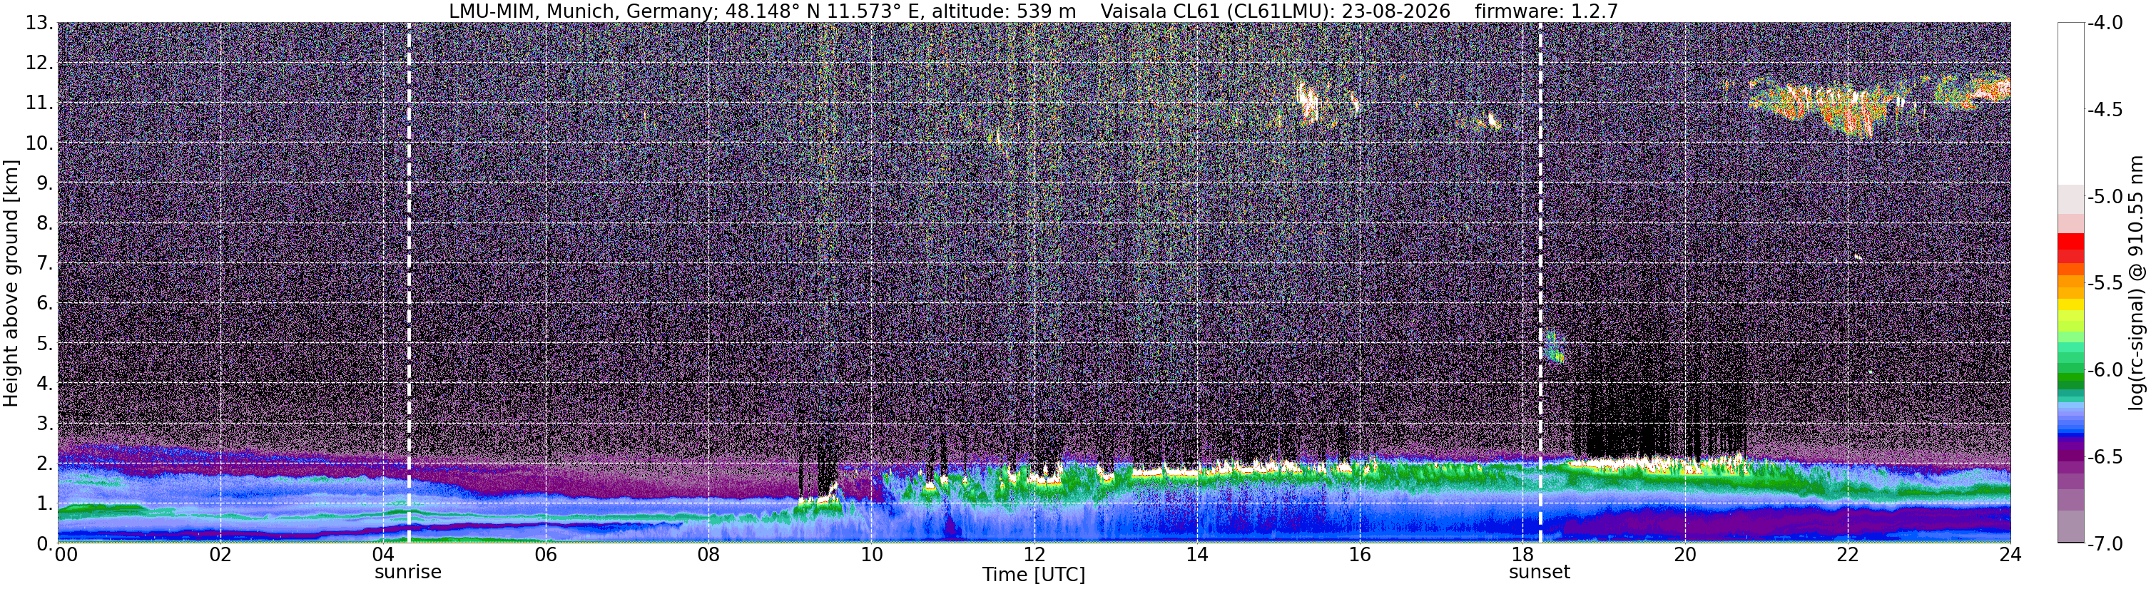Click the '08' time tick label
The width and height of the screenshot is (2151, 589).
(708, 555)
